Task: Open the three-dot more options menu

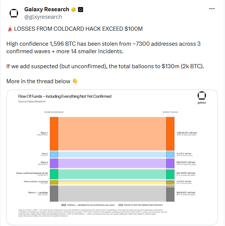Action: pyautogui.click(x=212, y=9)
